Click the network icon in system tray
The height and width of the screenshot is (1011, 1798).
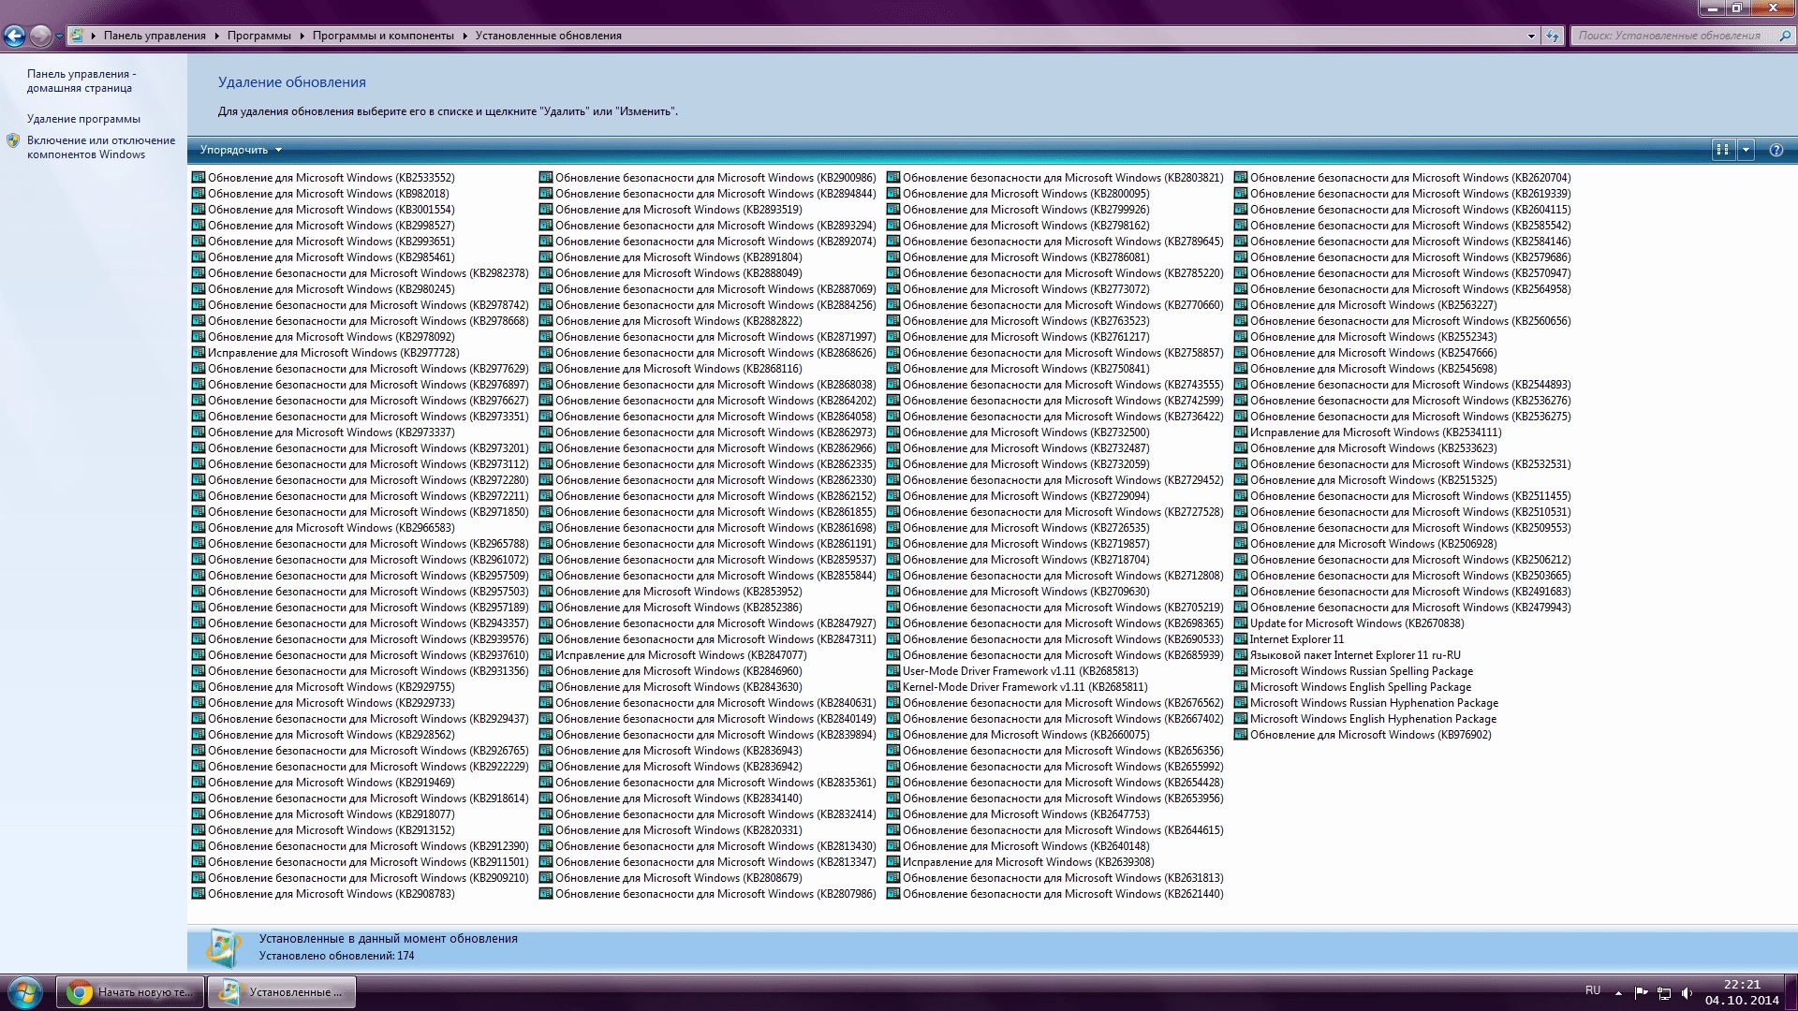click(1664, 992)
